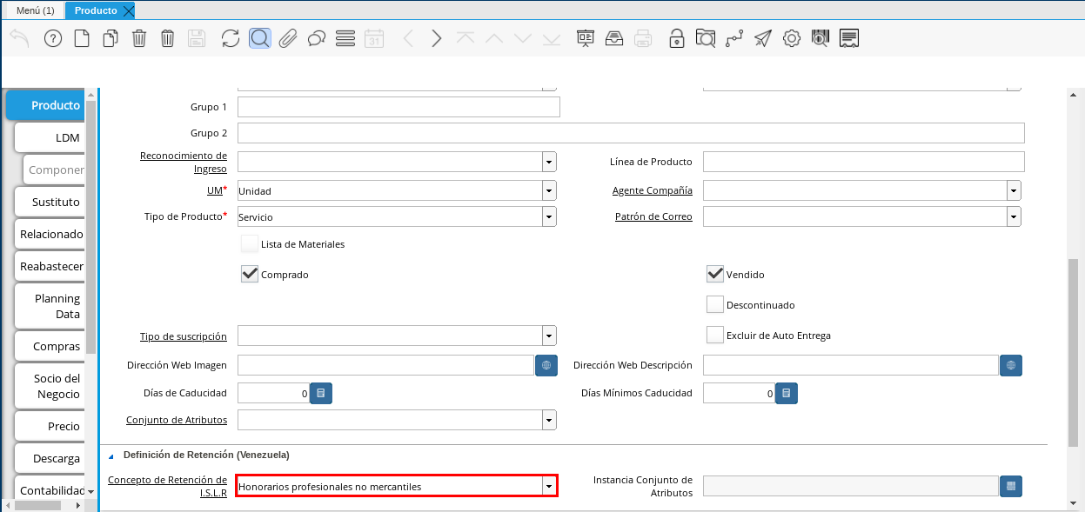The image size is (1085, 512).
Task: Click the Archive drawer icon
Action: pyautogui.click(x=614, y=38)
